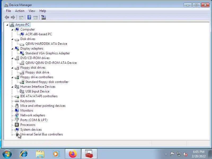Select 'QEMU HARDDISK ATA Device' entry
Screen dimensions: 212x159
pyautogui.click(x=46, y=44)
